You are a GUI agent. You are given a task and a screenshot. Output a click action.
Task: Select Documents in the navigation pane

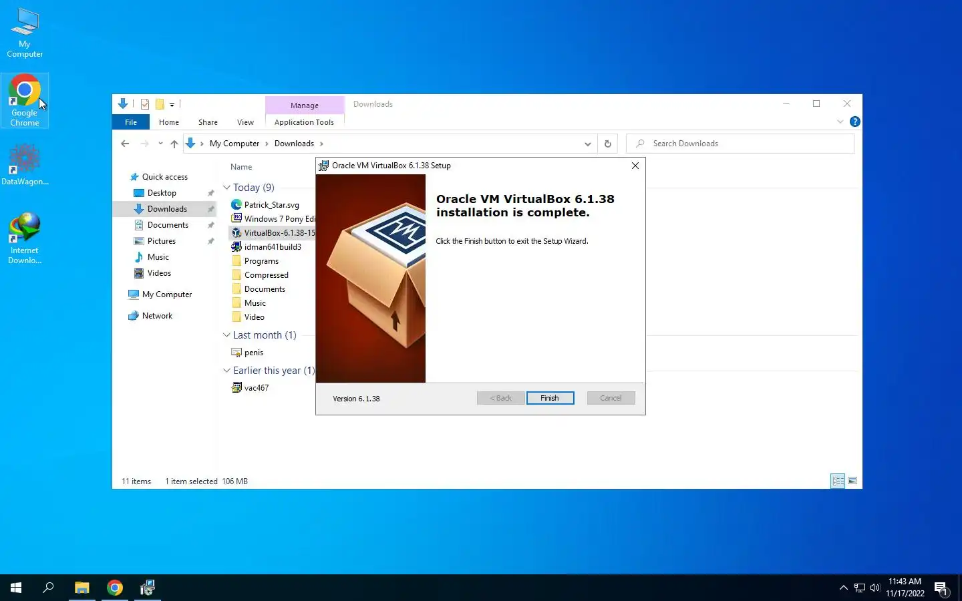168,225
